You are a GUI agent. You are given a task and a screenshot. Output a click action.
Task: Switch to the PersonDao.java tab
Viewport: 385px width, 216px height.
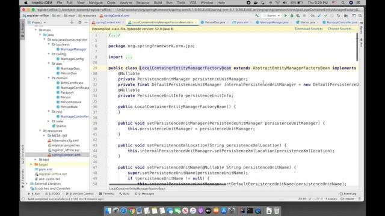point(215,22)
